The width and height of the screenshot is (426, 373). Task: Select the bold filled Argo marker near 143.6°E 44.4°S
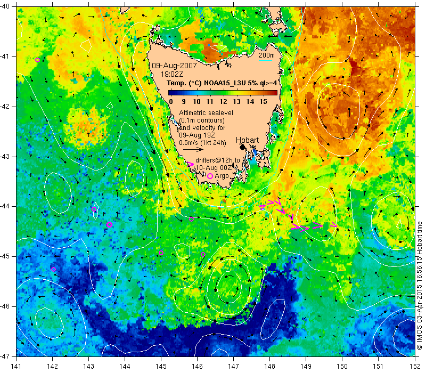109,224
